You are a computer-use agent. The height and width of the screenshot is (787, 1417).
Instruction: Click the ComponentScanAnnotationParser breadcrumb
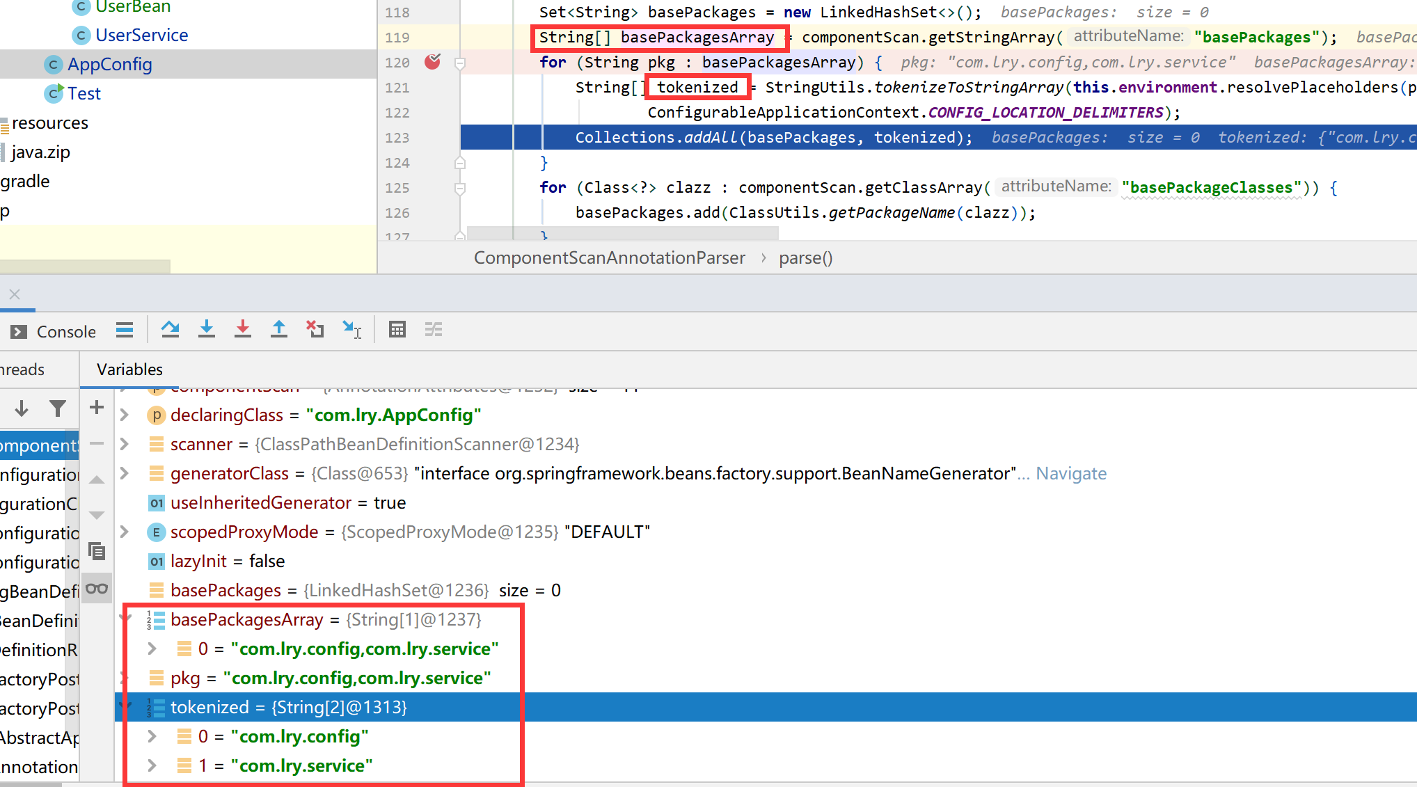610,258
